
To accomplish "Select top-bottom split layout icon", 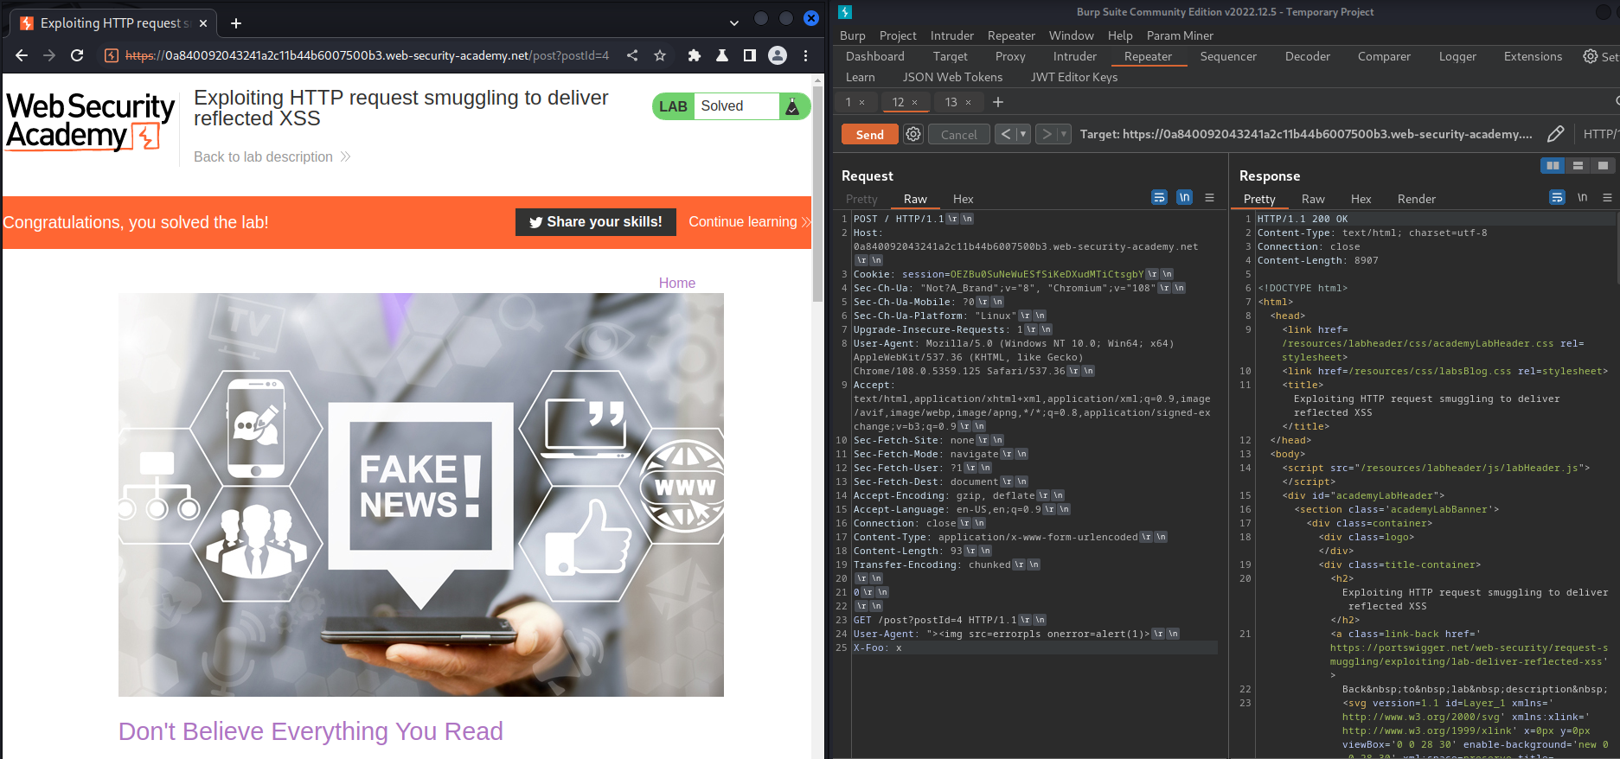I will pos(1578,165).
